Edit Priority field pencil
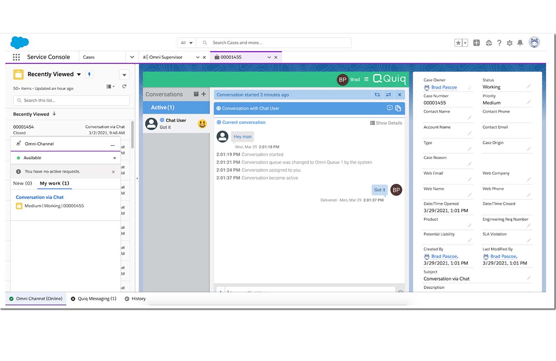Viewport: 556px width, 361px height. click(x=529, y=103)
